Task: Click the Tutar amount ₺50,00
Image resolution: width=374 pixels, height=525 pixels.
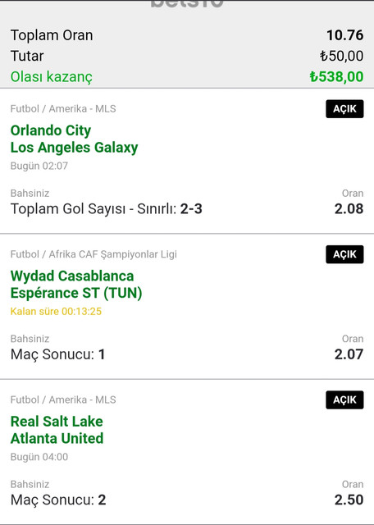Action: 341,56
